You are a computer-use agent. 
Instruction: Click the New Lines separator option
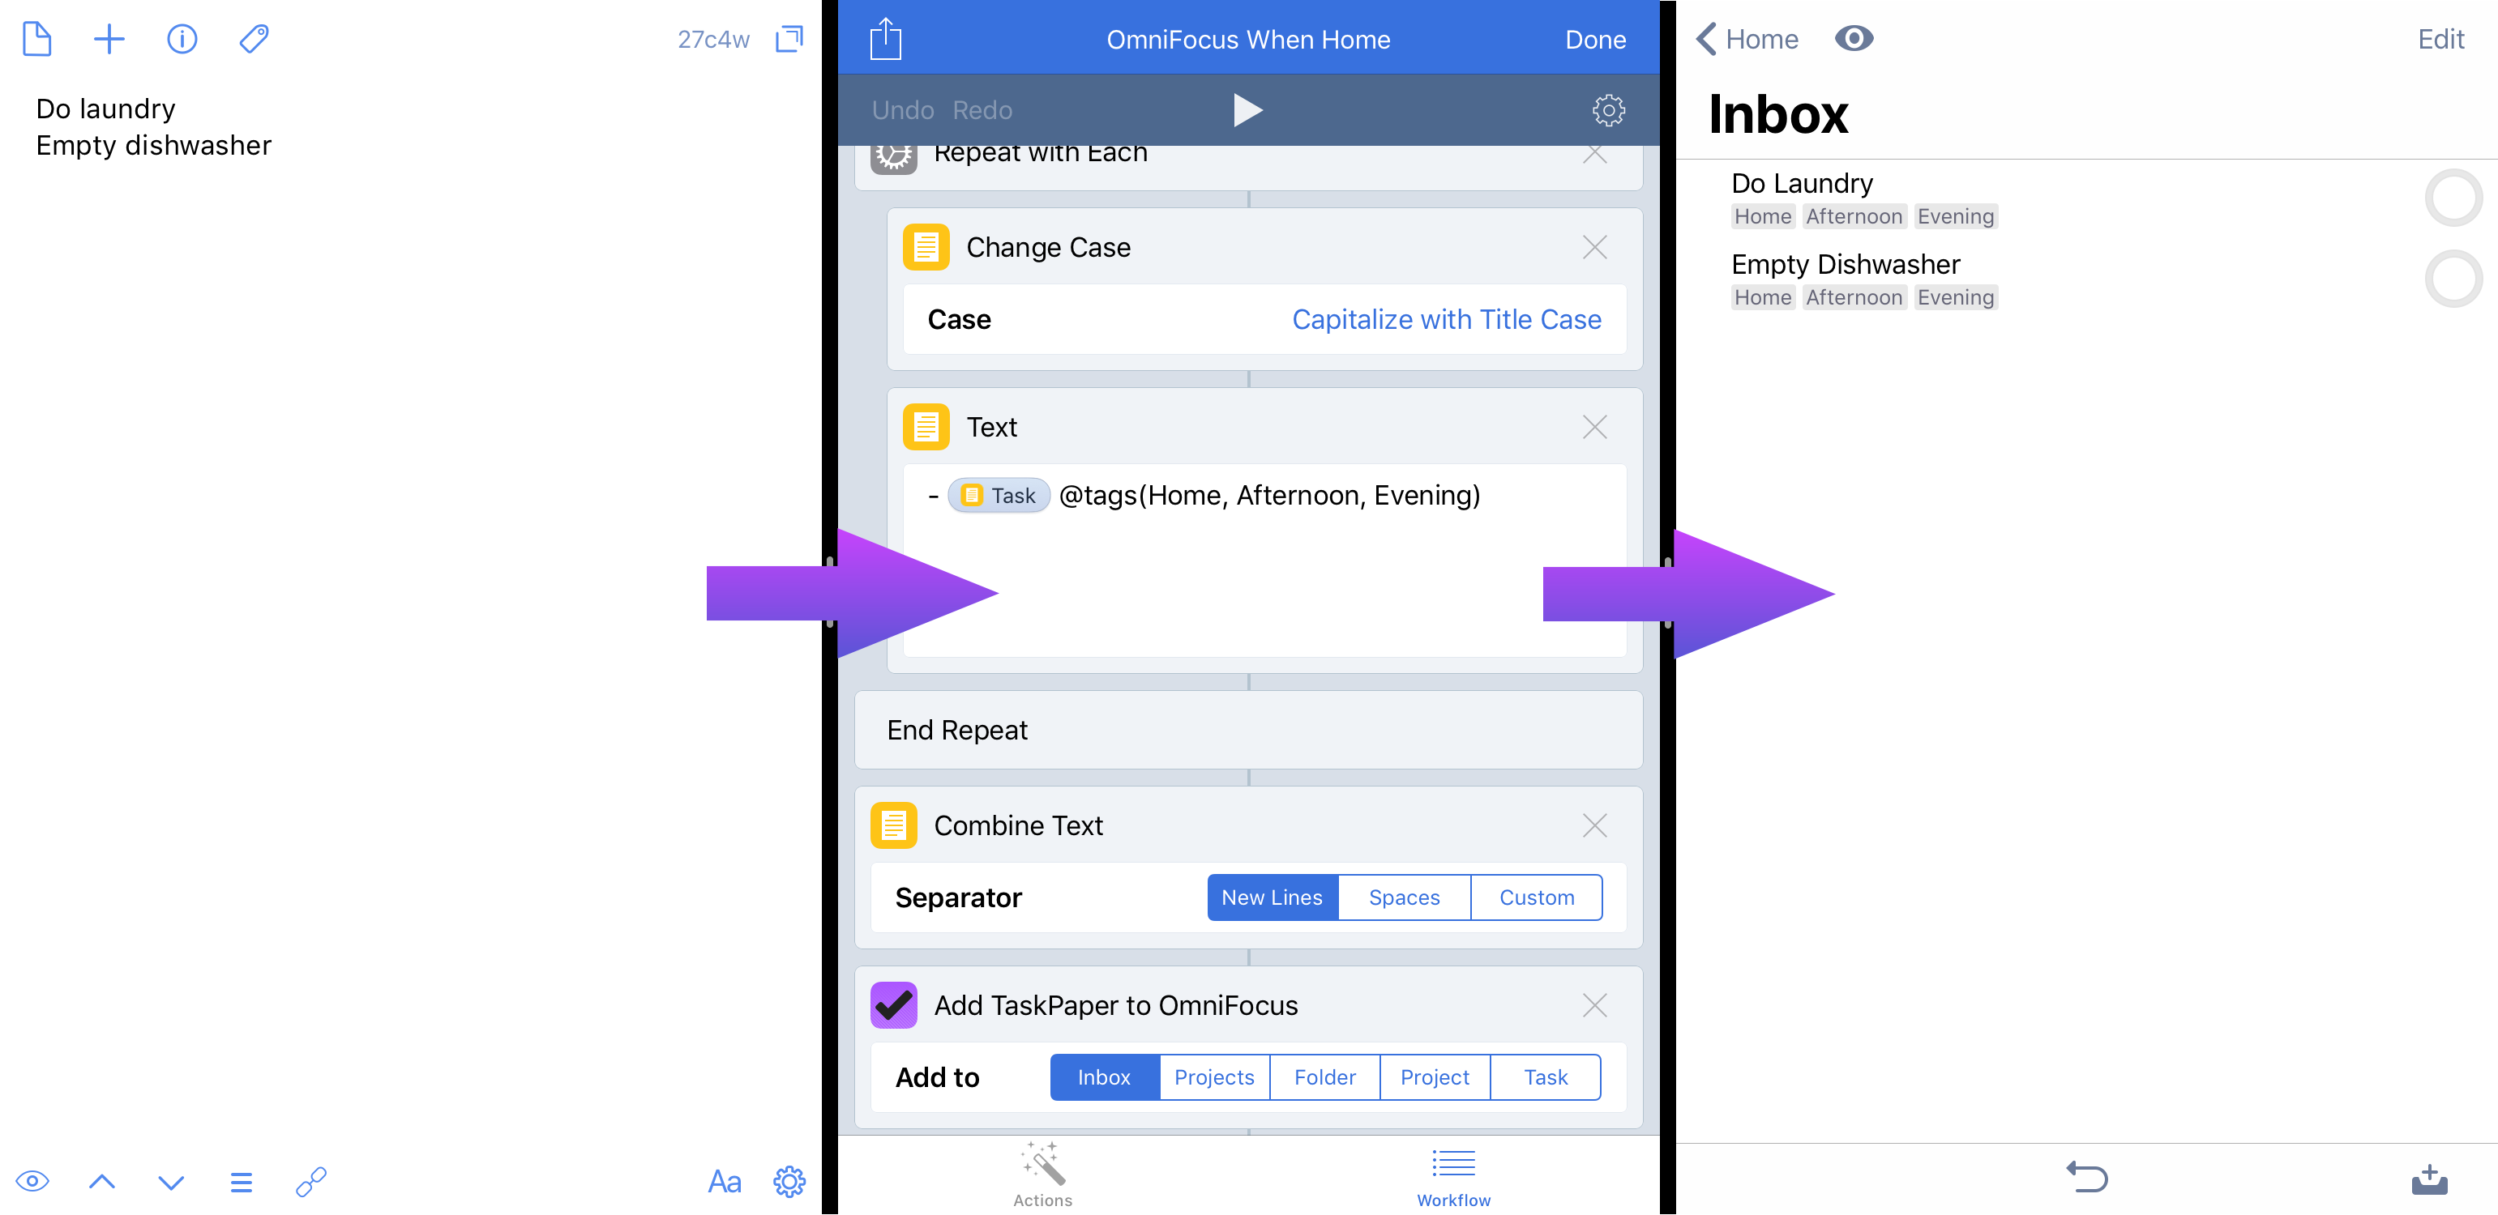coord(1272,897)
